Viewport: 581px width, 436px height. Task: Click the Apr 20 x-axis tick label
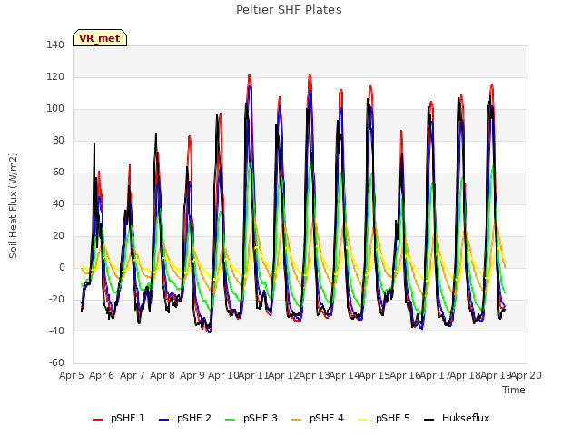[x=527, y=375]
